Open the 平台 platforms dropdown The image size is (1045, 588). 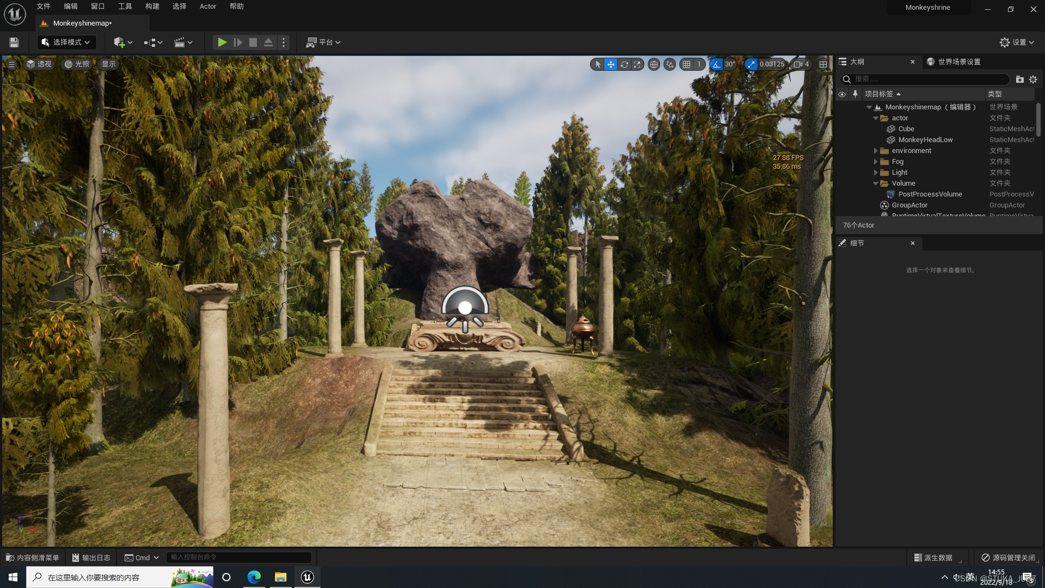click(323, 42)
